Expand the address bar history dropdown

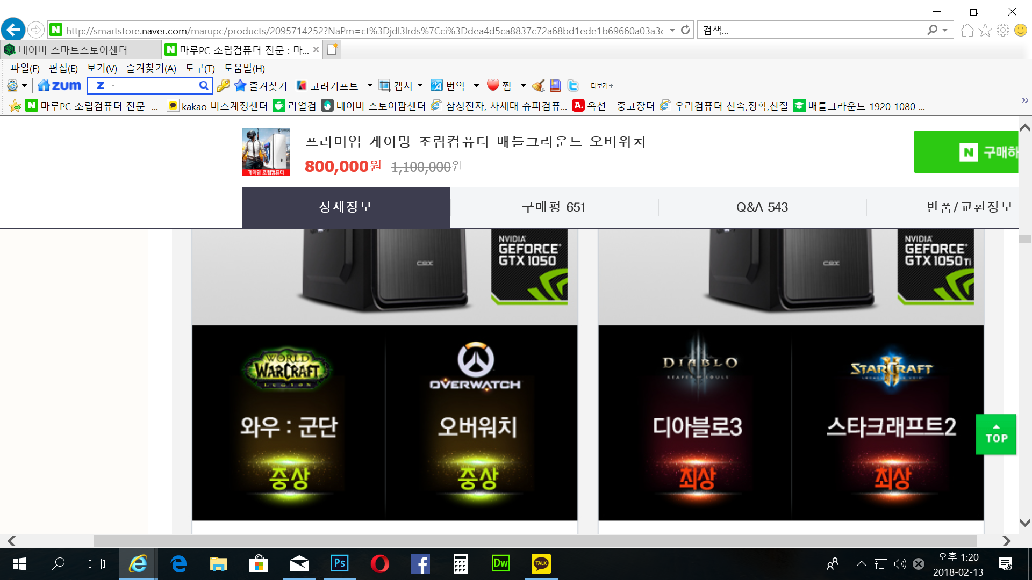pyautogui.click(x=672, y=31)
